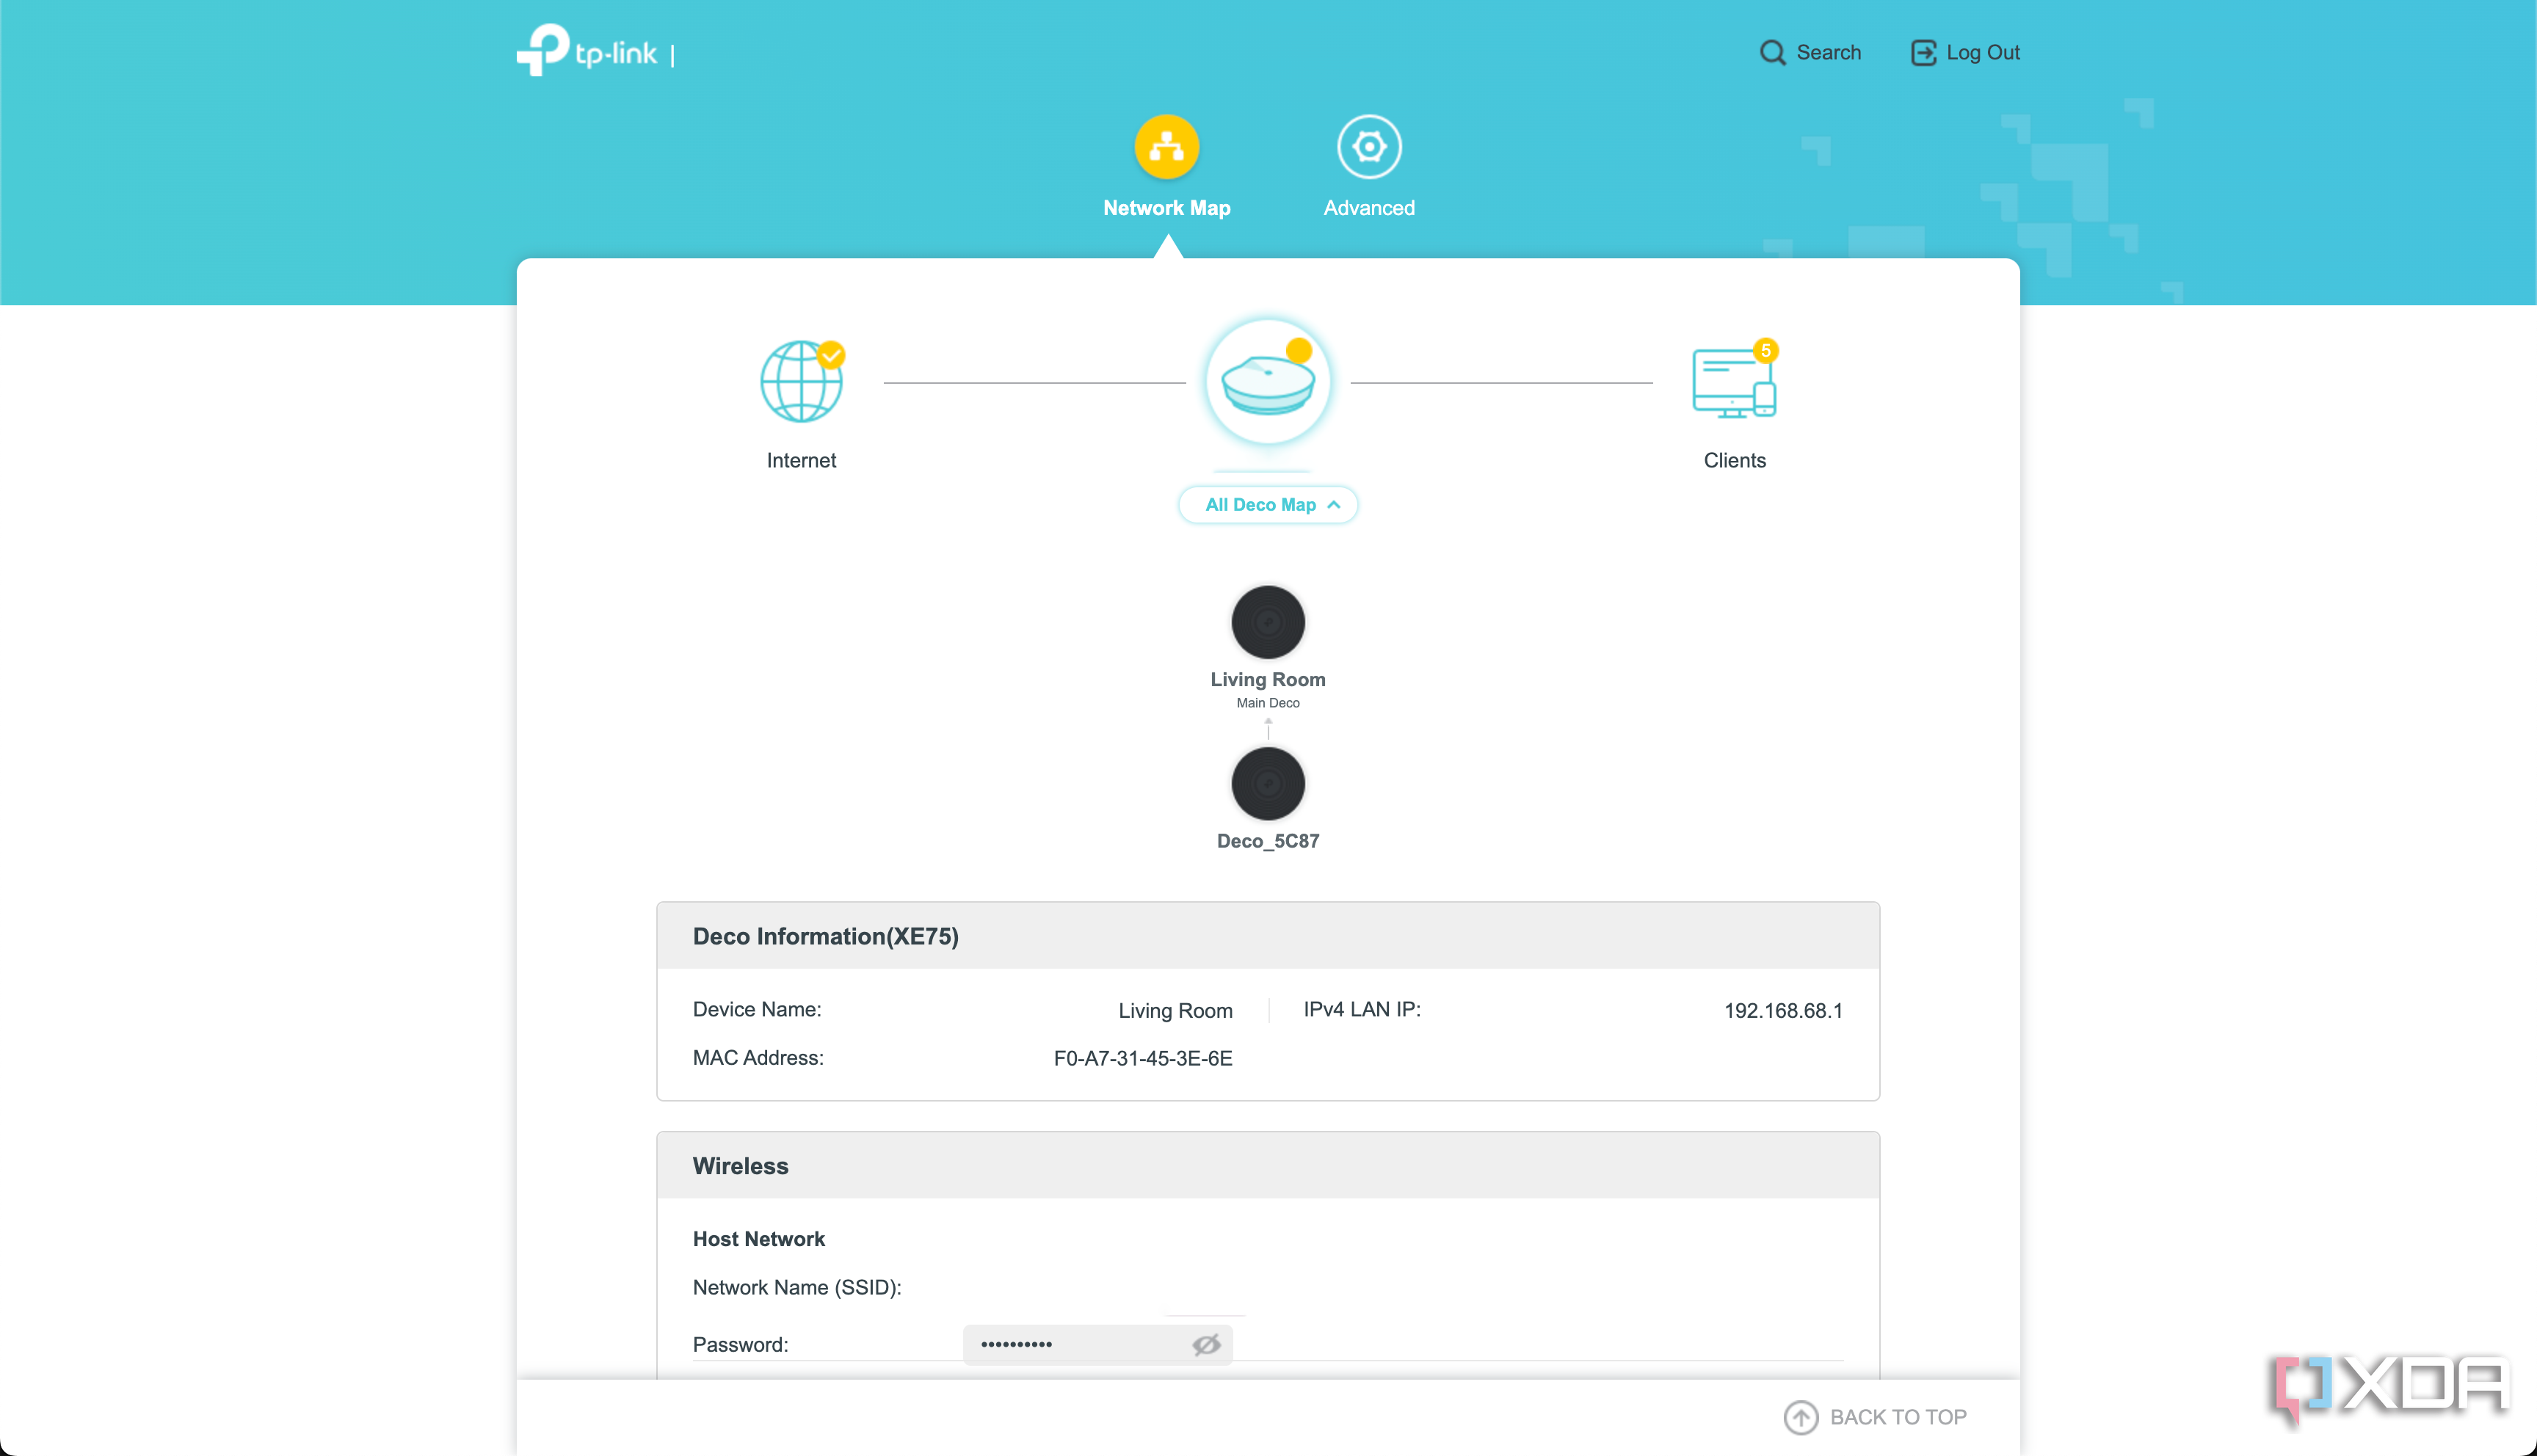Click the Search magnifier icon
This screenshot has height=1456, width=2537.
1772,53
